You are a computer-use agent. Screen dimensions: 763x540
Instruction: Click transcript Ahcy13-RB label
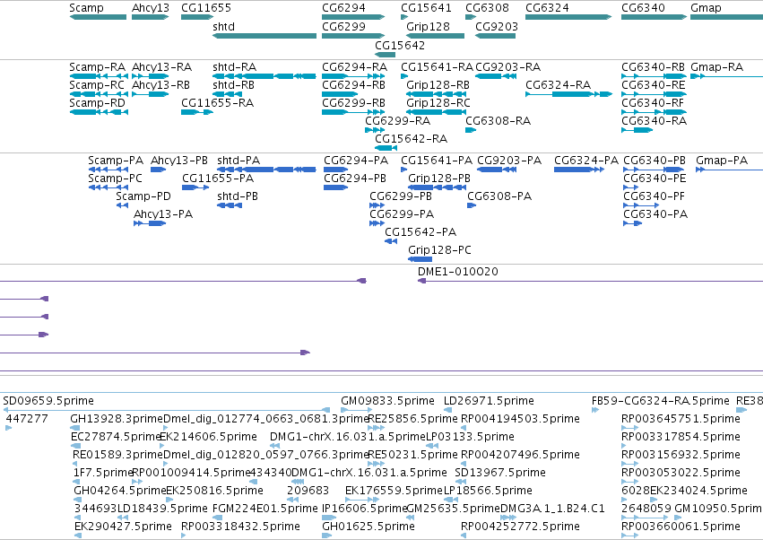point(160,84)
